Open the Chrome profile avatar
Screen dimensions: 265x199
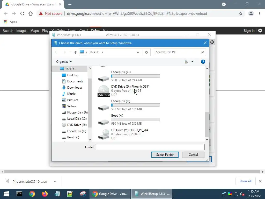pyautogui.click(x=251, y=13)
